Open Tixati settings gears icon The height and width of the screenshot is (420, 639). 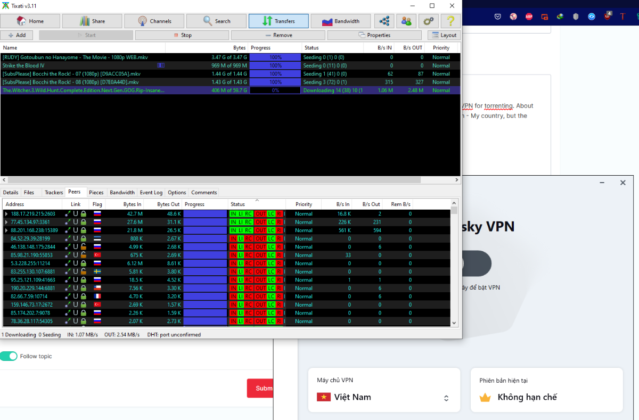[428, 21]
